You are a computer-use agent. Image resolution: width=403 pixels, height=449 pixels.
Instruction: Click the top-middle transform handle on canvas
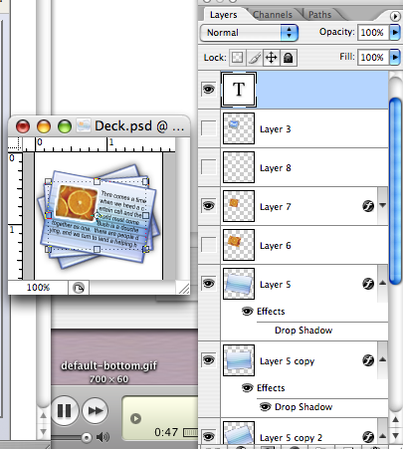pyautogui.click(x=97, y=181)
